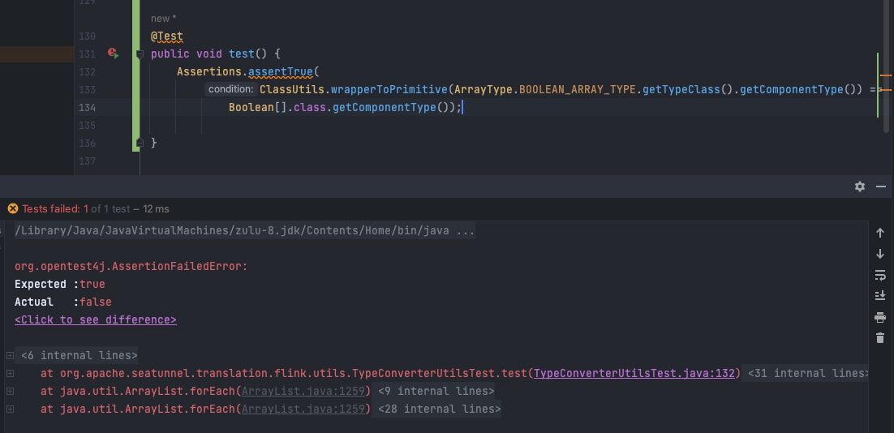Click line number 134 in the gutter

pos(88,107)
